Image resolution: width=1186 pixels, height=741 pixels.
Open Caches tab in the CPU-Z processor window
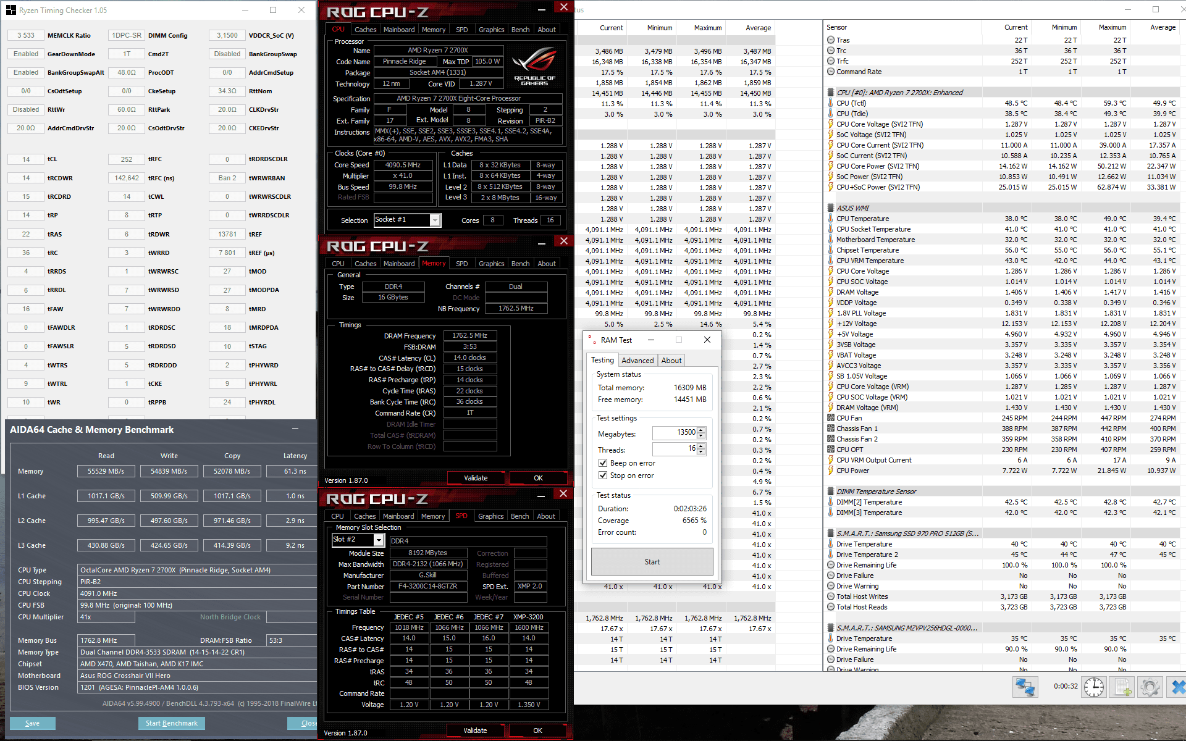tap(365, 30)
